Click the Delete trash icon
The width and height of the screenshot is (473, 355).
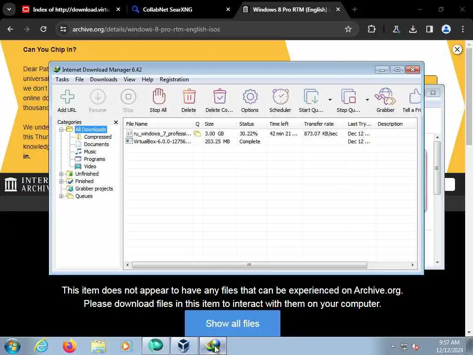(189, 101)
